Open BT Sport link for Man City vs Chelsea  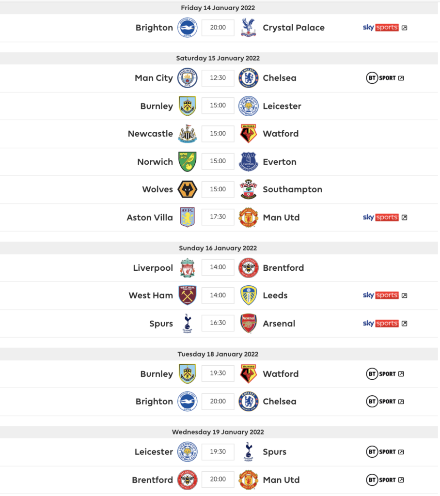pyautogui.click(x=384, y=77)
